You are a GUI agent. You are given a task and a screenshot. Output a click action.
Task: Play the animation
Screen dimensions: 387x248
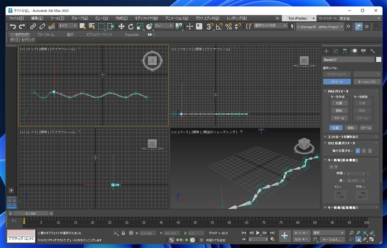(x=258, y=233)
